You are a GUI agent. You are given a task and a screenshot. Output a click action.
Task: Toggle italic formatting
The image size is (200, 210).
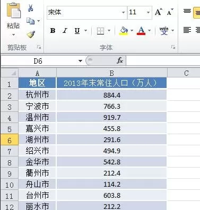[65, 31]
